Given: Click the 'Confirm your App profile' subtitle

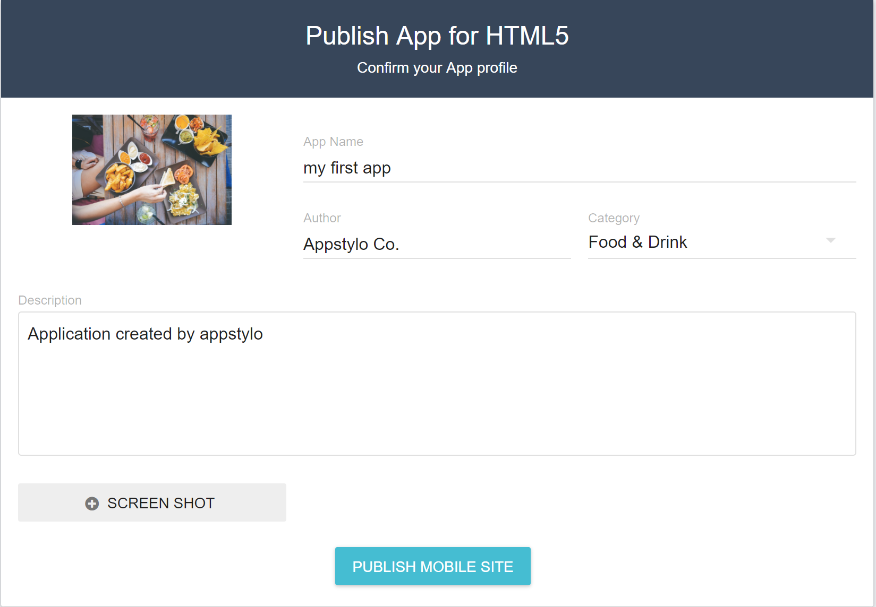Looking at the screenshot, I should tap(437, 68).
